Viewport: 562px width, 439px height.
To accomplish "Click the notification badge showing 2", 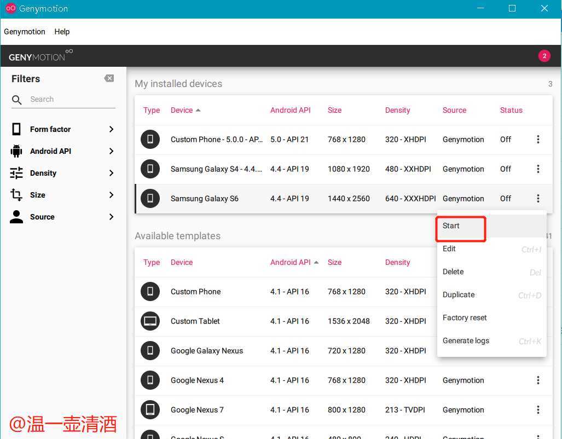I will tap(544, 56).
